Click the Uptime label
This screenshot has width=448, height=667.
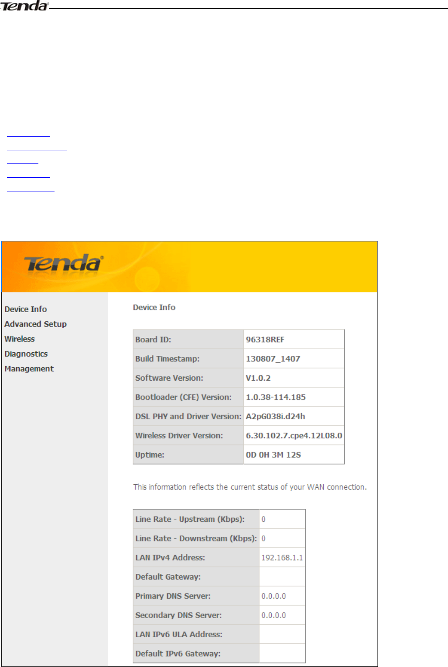pos(150,455)
